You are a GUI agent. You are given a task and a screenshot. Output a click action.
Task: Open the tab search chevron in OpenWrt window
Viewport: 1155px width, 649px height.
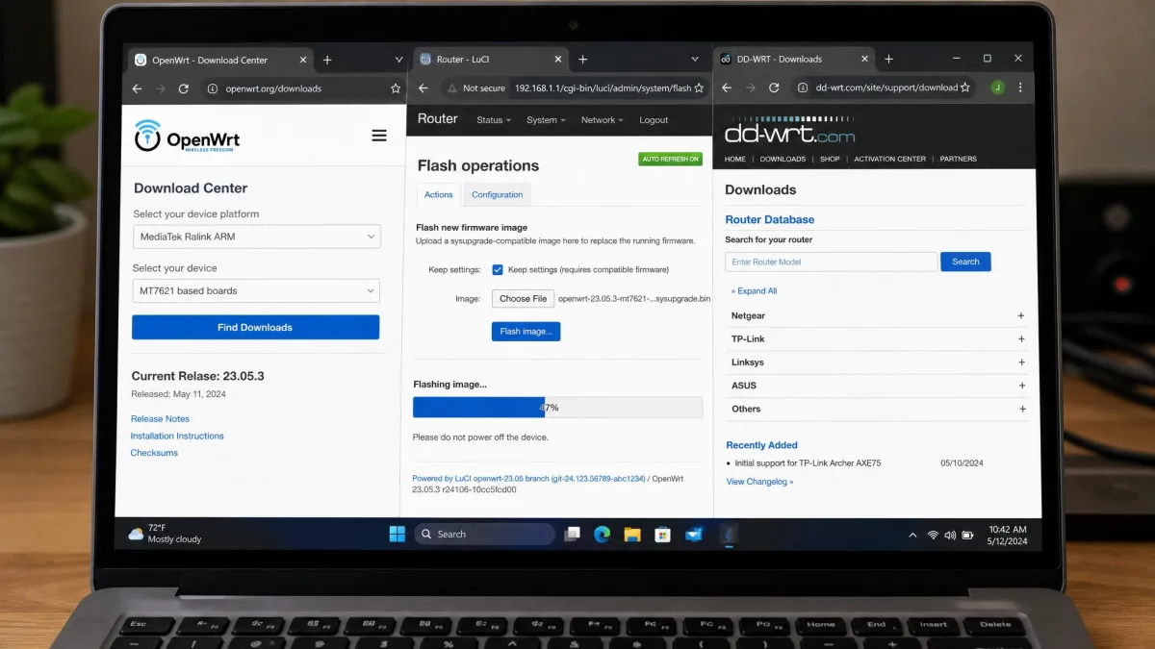tap(398, 60)
